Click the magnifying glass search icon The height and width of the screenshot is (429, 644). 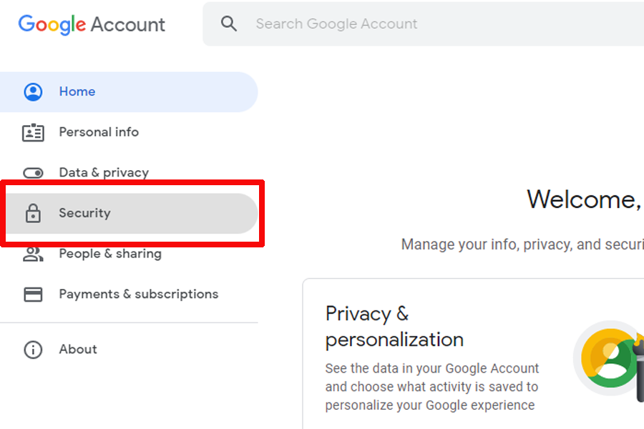(229, 24)
